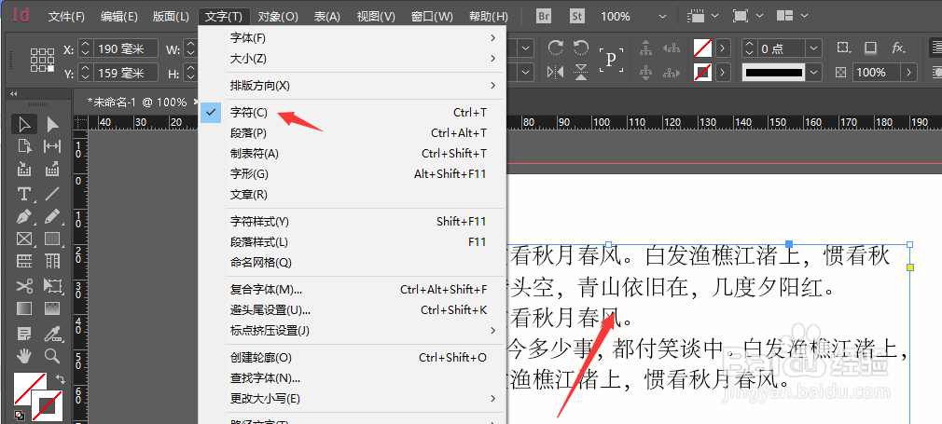Select the Selection tool arrow
The height and width of the screenshot is (424, 942).
(24, 125)
